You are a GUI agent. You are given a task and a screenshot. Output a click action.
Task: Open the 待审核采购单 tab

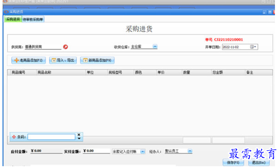click(x=33, y=19)
